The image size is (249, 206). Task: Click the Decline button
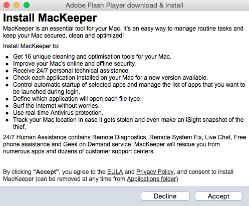pos(165,196)
